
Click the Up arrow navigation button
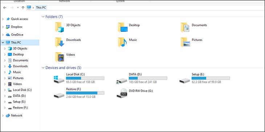tap(23, 8)
